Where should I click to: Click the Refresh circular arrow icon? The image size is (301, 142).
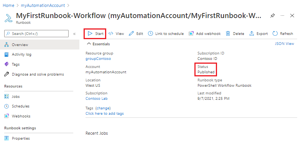275,34
